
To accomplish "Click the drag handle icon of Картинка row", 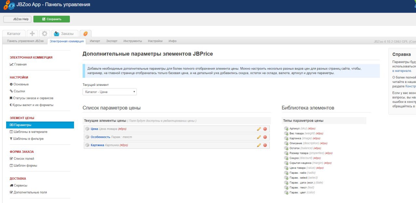I will (x=87, y=145).
